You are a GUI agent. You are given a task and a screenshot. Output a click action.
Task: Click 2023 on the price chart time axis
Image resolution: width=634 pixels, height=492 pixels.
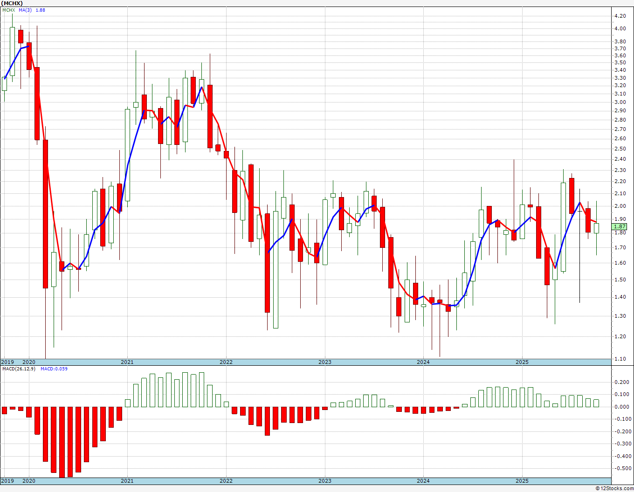325,362
